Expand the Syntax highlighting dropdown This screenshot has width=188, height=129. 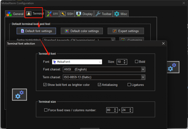[x=113, y=40]
